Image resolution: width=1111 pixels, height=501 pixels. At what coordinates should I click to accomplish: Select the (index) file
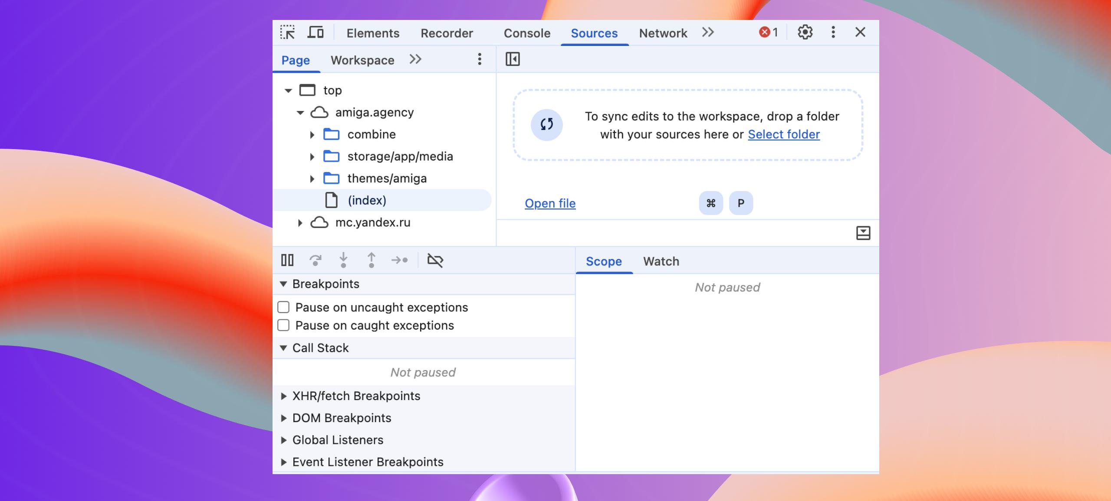point(367,200)
